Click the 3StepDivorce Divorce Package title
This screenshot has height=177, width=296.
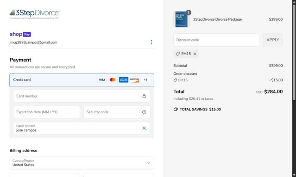(217, 19)
